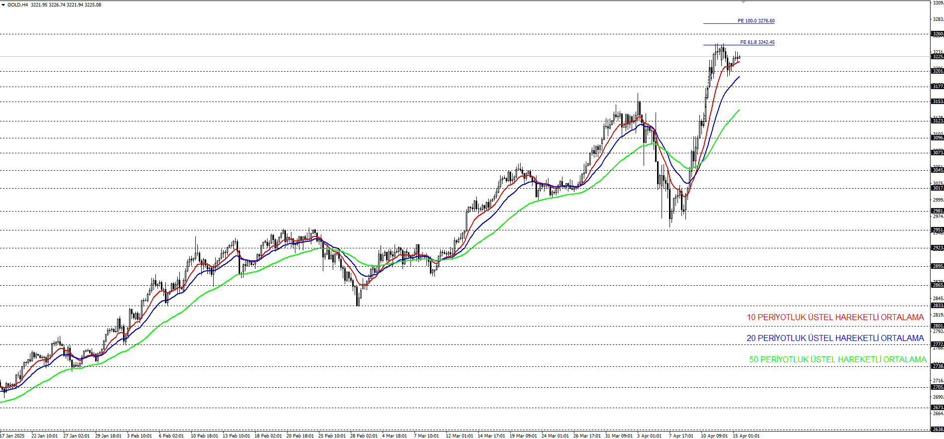Click the small arrow before GOLD,H4 title
Image resolution: width=944 pixels, height=439 pixels.
[x=3, y=4]
